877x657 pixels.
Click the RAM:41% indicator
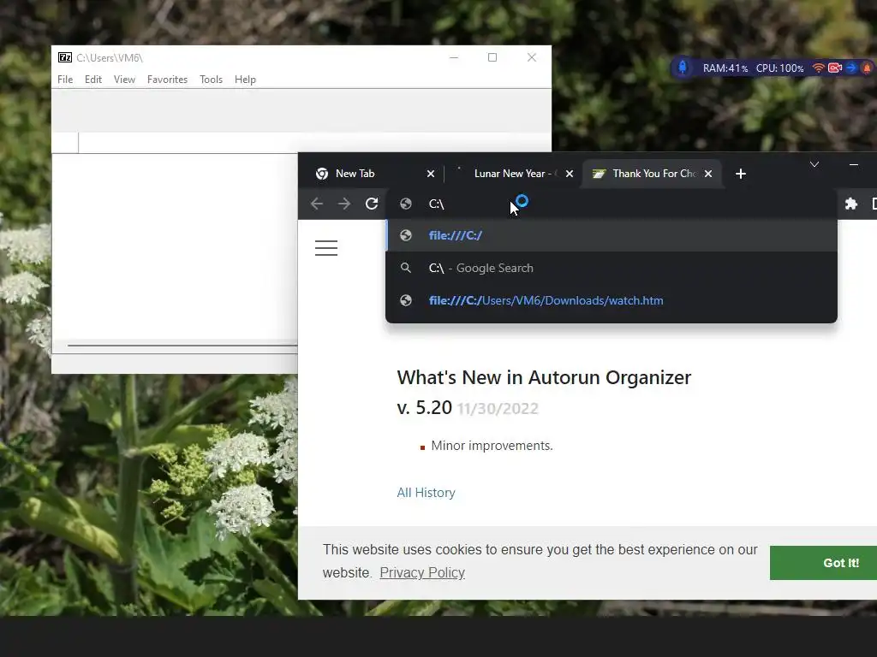tap(725, 68)
